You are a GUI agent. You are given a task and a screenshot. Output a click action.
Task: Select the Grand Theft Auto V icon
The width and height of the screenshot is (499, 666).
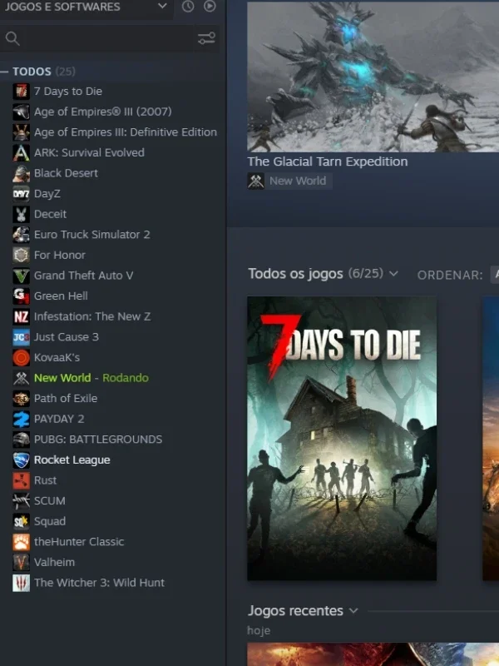click(21, 276)
